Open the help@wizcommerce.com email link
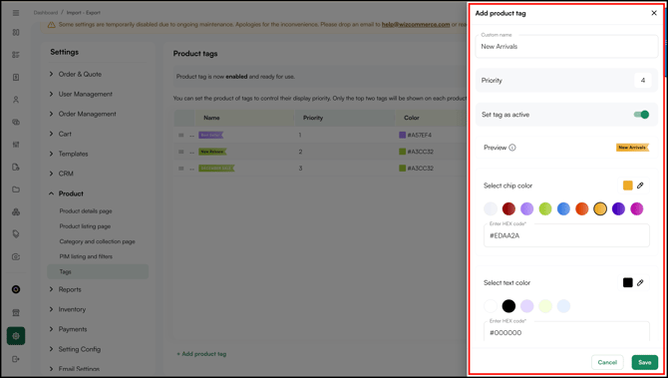 416,24
